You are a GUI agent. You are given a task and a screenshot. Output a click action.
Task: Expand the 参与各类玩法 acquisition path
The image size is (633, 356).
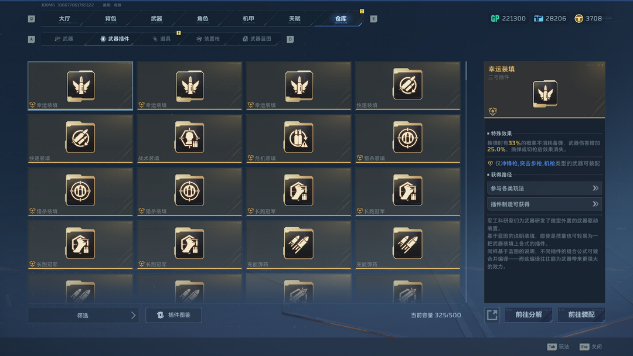544,189
